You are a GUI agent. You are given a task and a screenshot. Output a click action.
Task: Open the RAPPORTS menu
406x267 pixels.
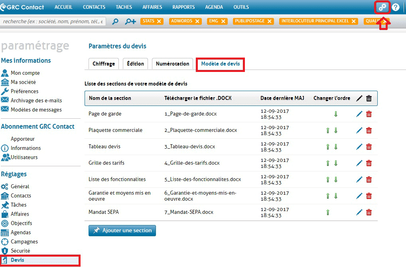[183, 7]
